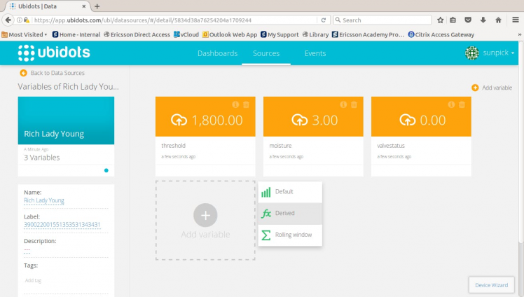Click the sunpick user avatar
Image resolution: width=524 pixels, height=297 pixels.
coord(472,53)
